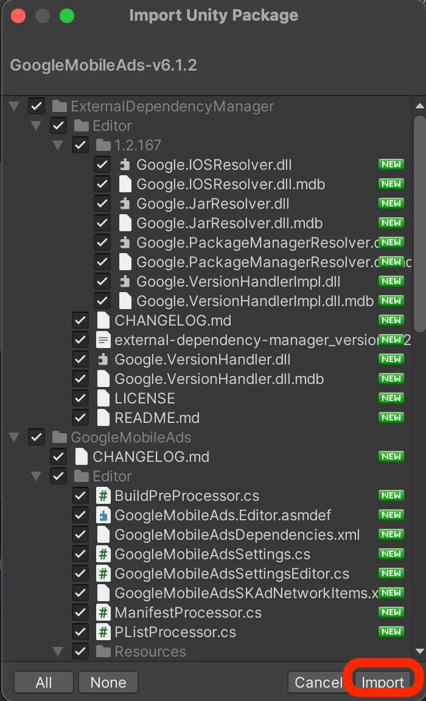Click Import to import the package
Image resolution: width=426 pixels, height=701 pixels.
pos(382,682)
